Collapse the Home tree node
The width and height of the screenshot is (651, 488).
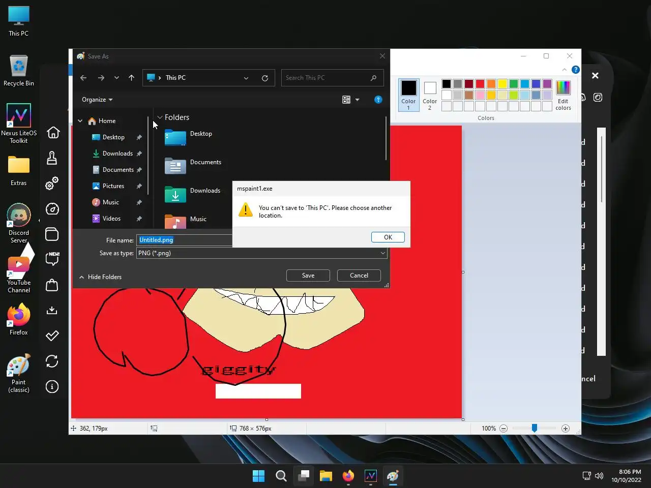tap(80, 121)
